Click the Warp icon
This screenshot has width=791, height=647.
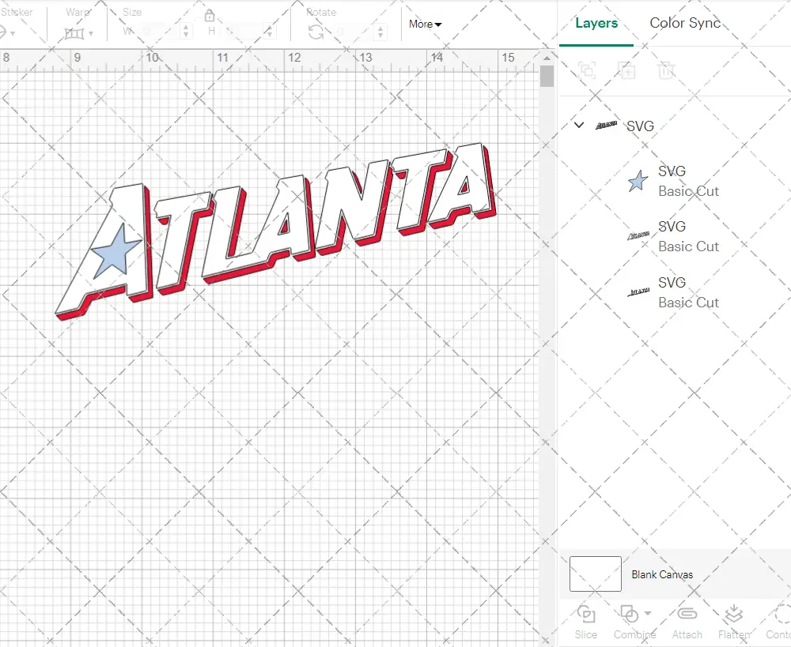[74, 34]
